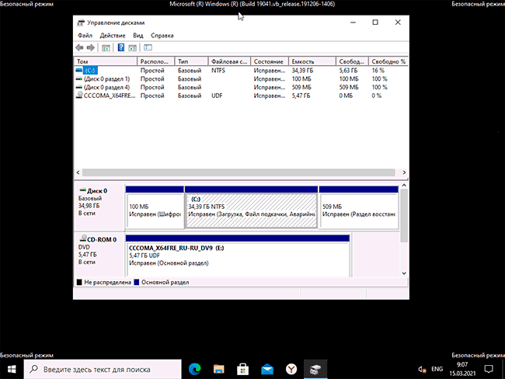Open Microsoft Edge from taskbar
This screenshot has width=505, height=379.
(x=195, y=369)
